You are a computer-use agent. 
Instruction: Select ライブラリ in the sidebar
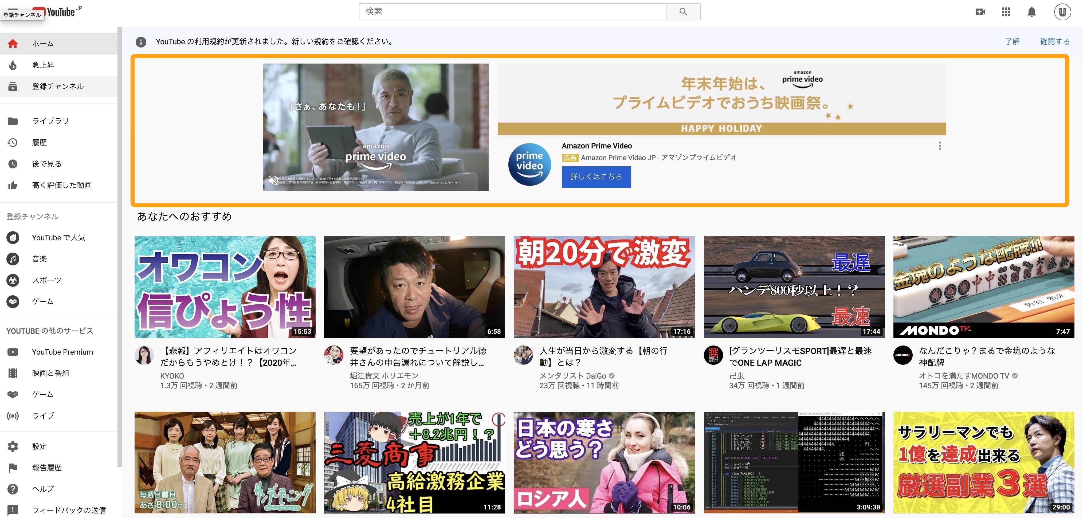click(58, 121)
